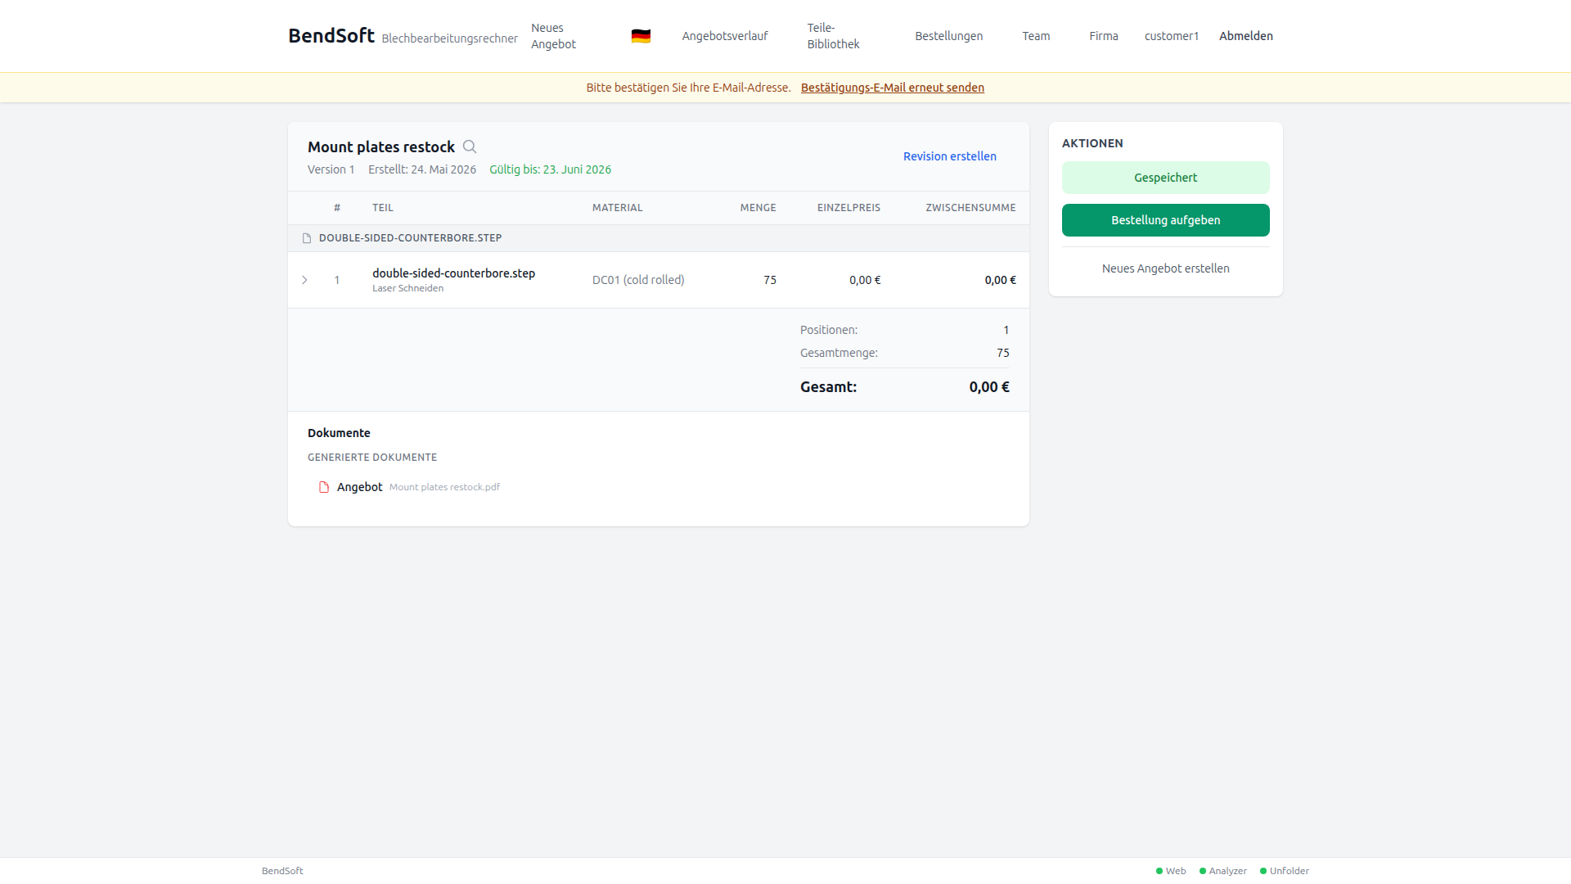Open the Team page

click(1036, 36)
